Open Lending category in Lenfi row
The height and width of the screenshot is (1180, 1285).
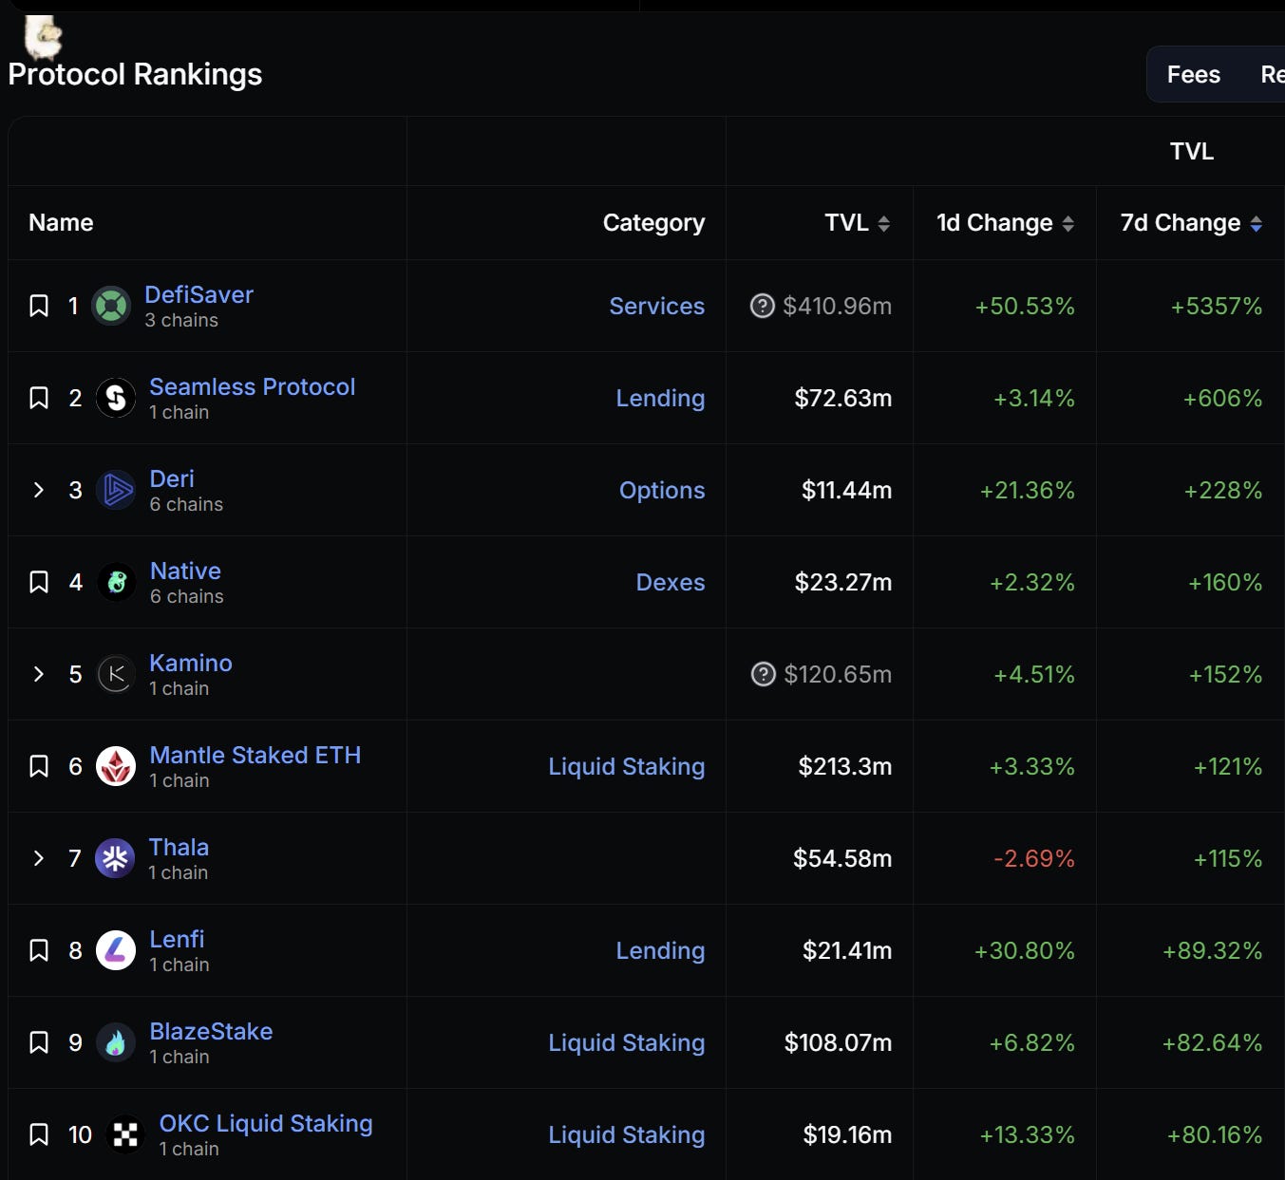tap(660, 950)
